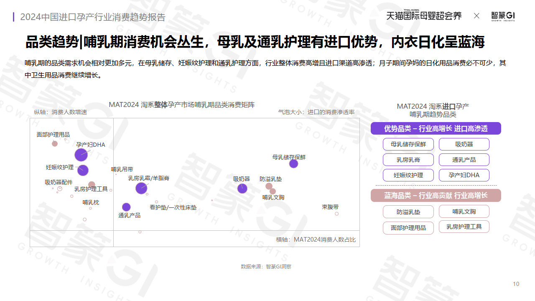
Task: Click the 横轴：MAT2024消费人数占比 axis note
Action: click(x=316, y=240)
